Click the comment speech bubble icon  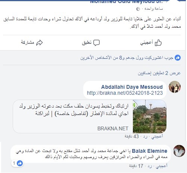[x=96, y=43]
